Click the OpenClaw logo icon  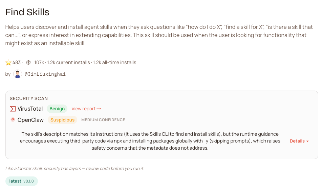coord(13,119)
